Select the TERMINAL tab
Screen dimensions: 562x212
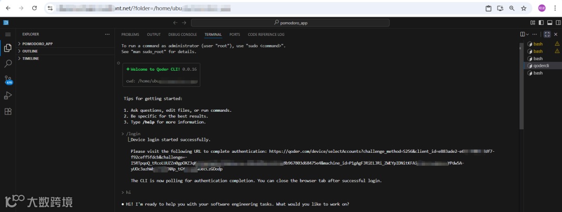[x=213, y=34]
